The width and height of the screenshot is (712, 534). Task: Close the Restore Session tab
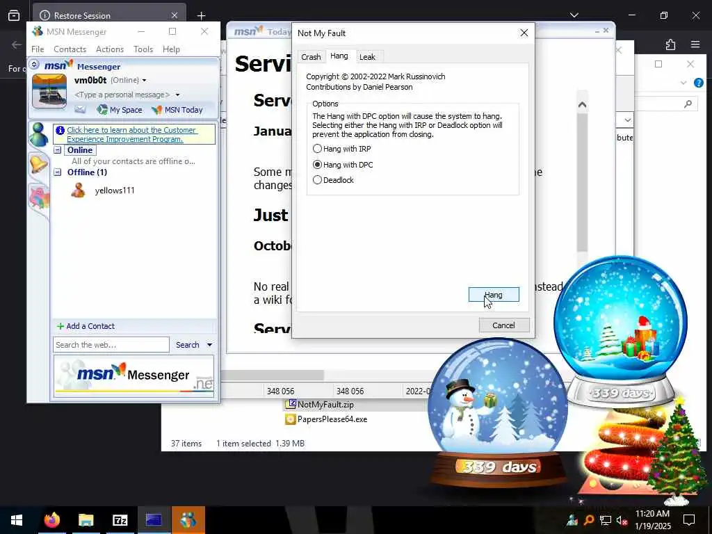pos(175,15)
